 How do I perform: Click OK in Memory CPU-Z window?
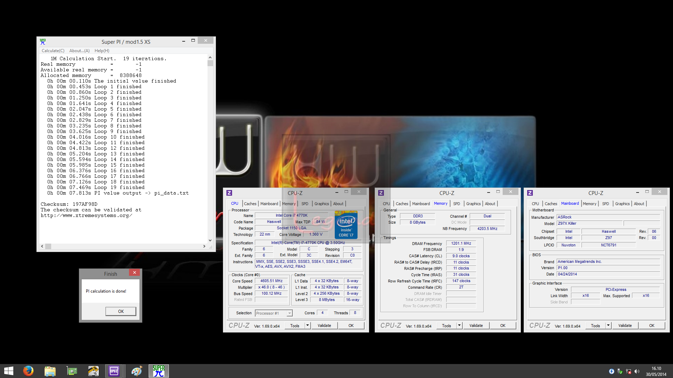[503, 325]
